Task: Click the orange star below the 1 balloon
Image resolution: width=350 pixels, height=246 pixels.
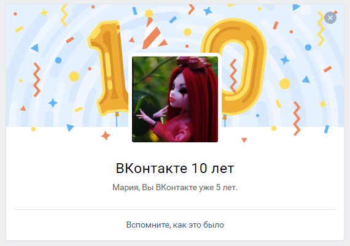Action: [106, 136]
